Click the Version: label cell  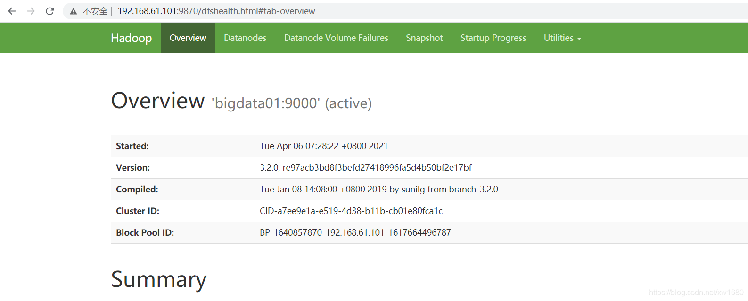click(x=183, y=167)
